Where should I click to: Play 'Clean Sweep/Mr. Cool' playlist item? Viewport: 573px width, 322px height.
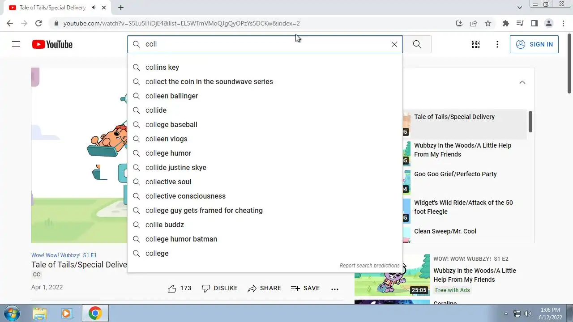(445, 231)
